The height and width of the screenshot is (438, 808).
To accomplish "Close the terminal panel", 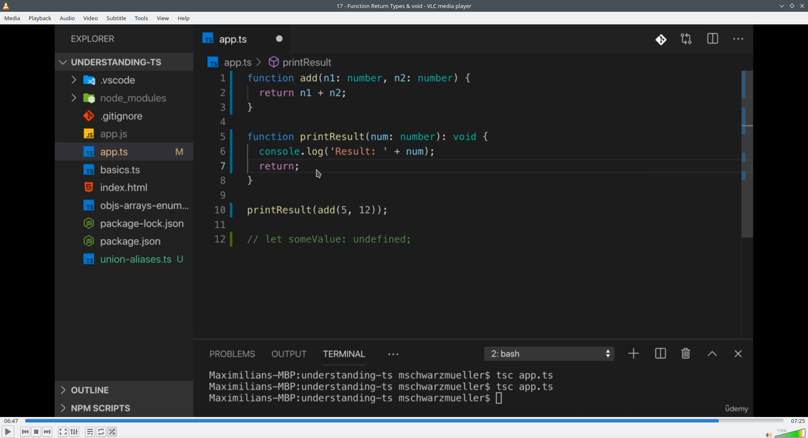I will click(x=738, y=354).
